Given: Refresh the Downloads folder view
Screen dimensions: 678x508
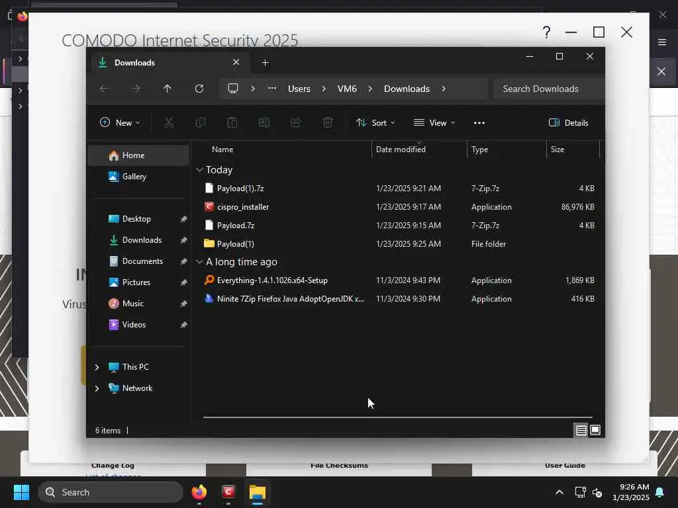Looking at the screenshot, I should coord(199,89).
